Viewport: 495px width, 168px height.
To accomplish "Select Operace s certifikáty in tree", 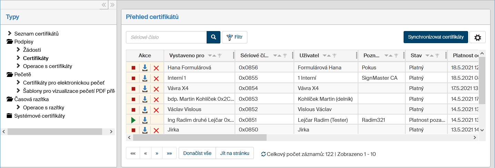I will point(47,66).
